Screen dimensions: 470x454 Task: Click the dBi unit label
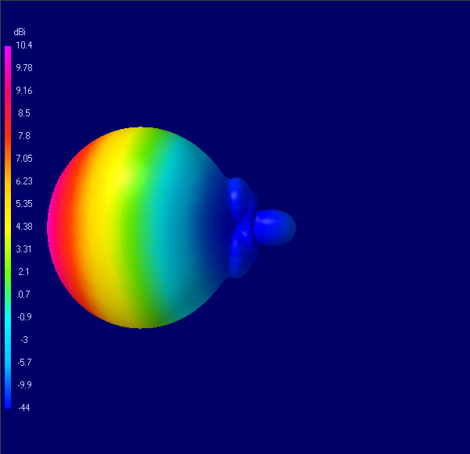[20, 32]
